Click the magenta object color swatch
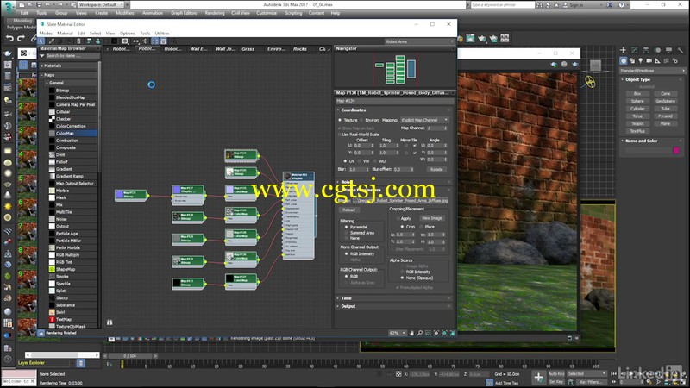This screenshot has height=388, width=690. click(x=676, y=150)
